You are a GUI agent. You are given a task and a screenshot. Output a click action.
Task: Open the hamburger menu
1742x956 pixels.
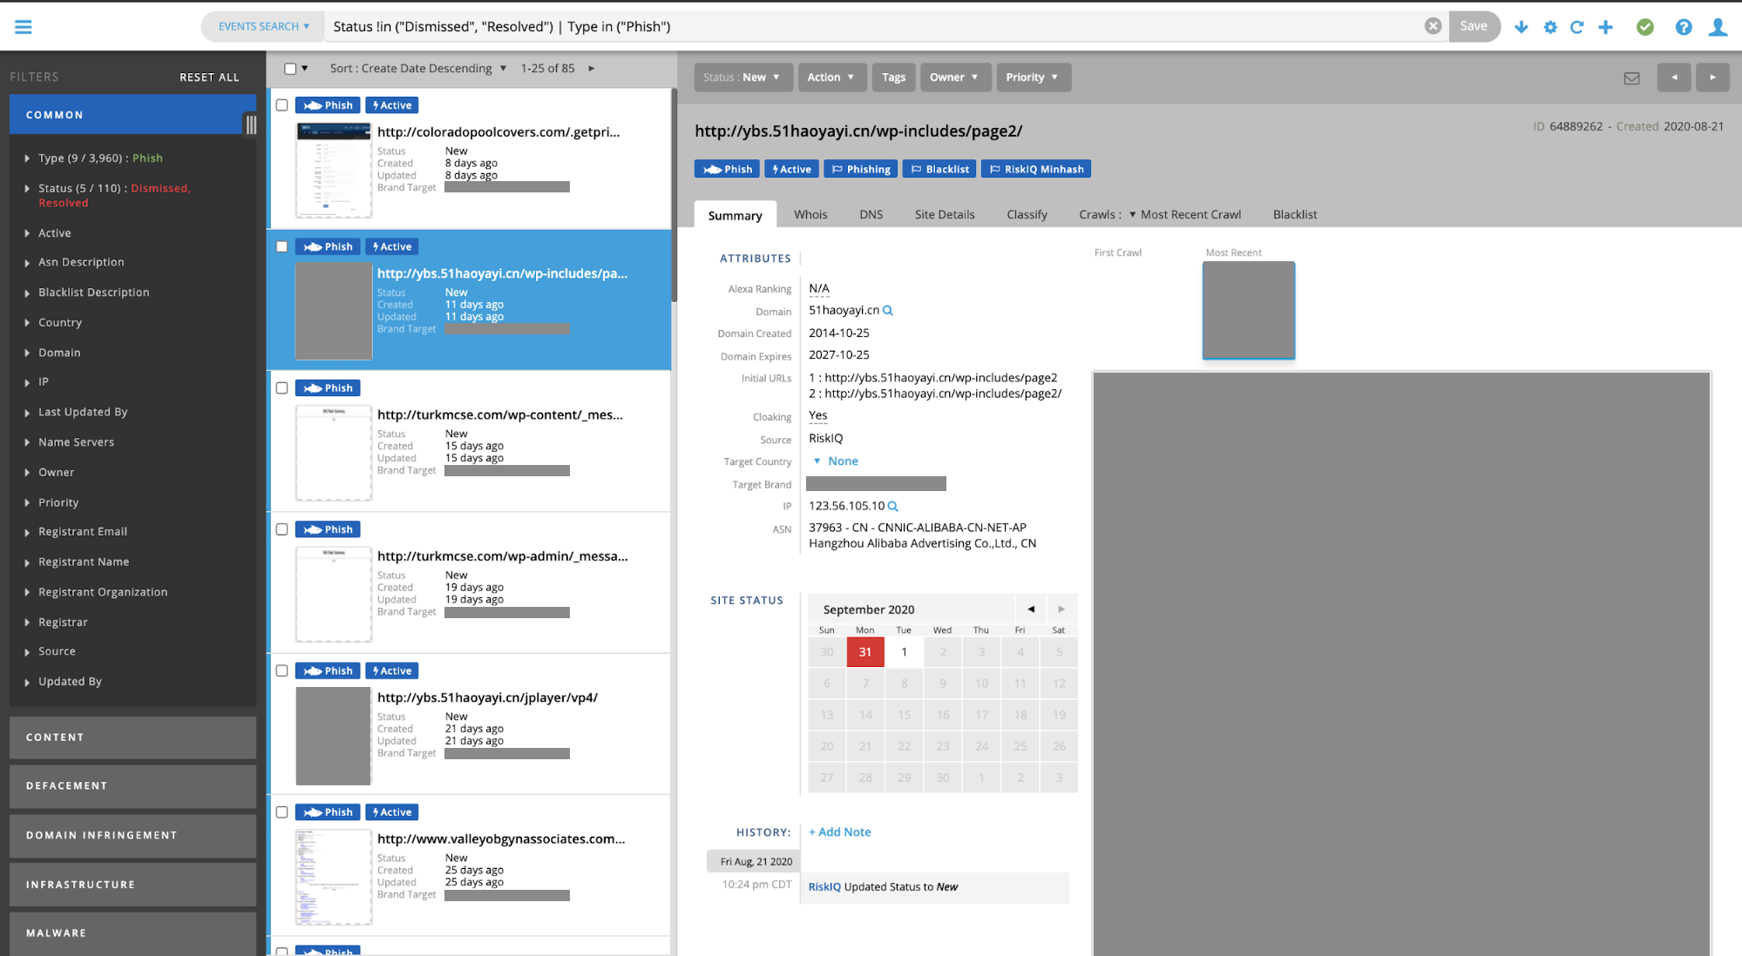coord(24,27)
